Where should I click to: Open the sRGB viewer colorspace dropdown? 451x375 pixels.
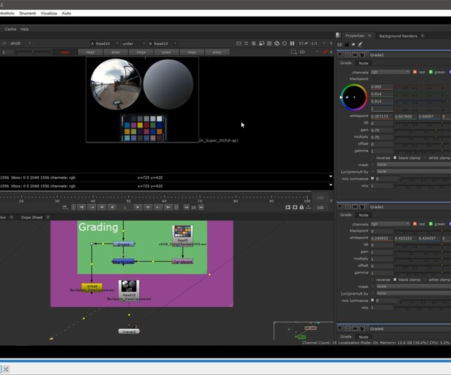20,43
